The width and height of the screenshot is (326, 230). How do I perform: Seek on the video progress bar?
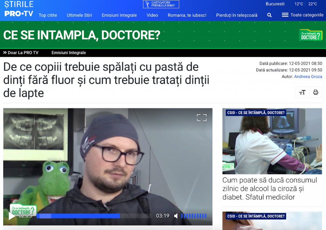(94, 216)
